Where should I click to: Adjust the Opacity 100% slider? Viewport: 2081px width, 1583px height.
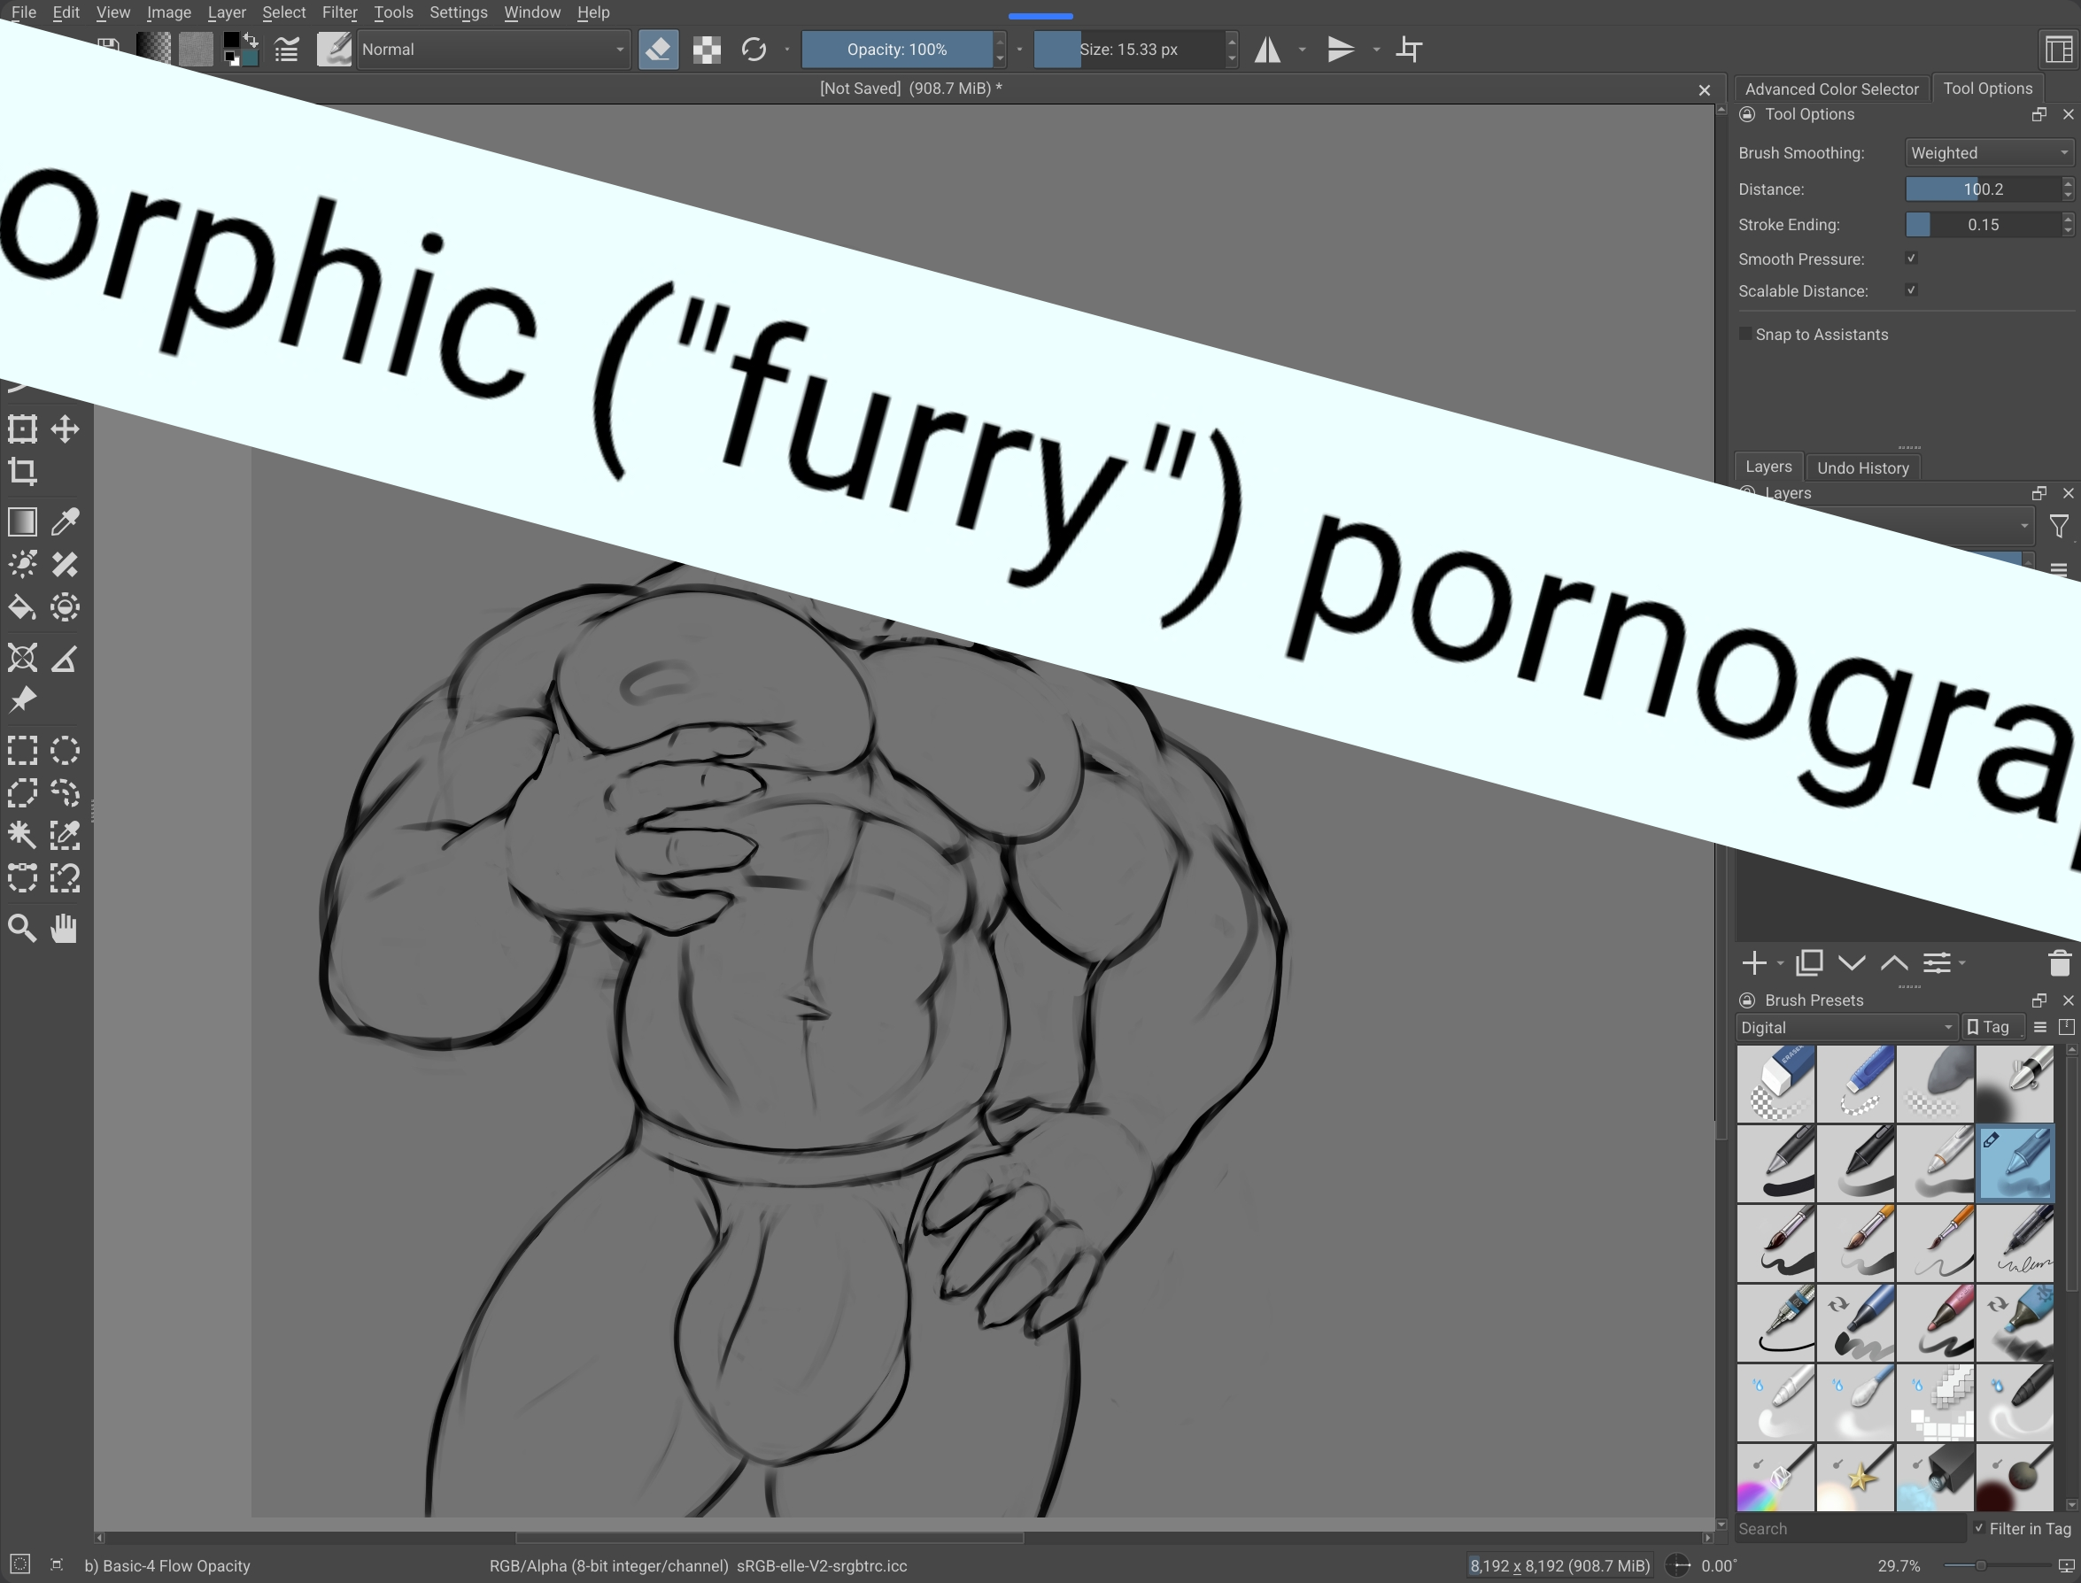(896, 49)
